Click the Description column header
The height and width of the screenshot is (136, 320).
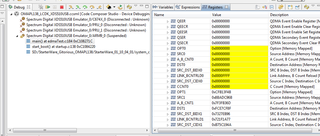tap(294, 15)
